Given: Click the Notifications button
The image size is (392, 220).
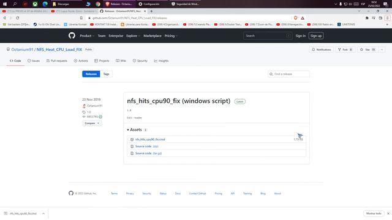Looking at the screenshot, I should 321,50.
